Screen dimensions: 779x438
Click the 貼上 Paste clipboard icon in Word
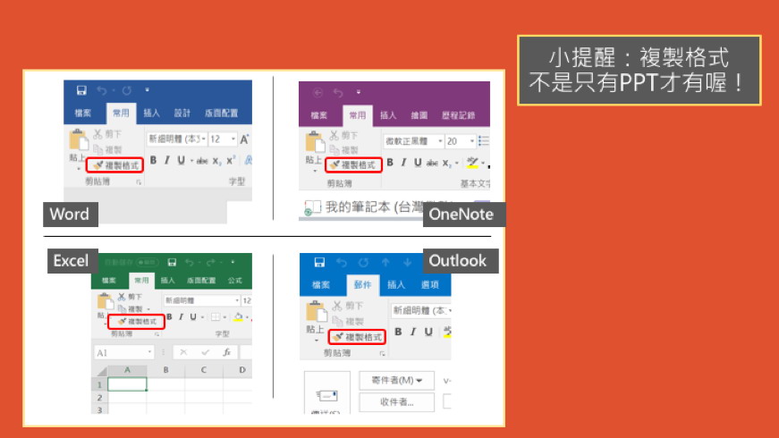pyautogui.click(x=78, y=139)
